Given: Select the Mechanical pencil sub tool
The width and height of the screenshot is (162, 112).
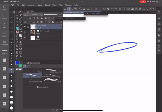Looking at the screenshot, I should (53, 71).
